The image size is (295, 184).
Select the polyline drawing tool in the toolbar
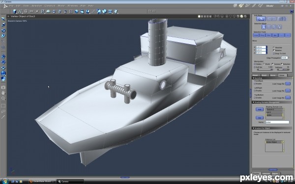[20, 11]
